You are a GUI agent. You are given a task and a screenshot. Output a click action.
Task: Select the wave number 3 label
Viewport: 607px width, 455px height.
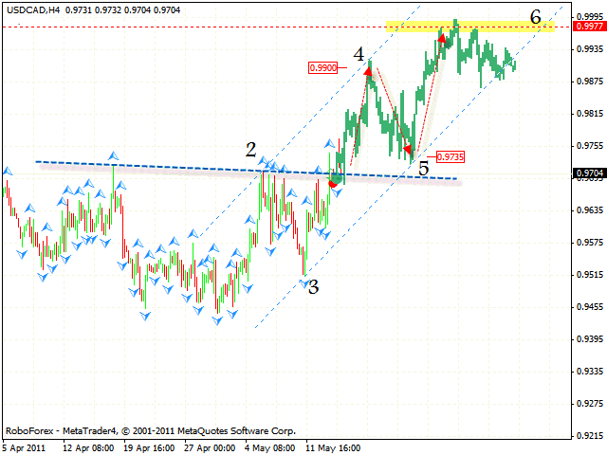click(x=312, y=284)
